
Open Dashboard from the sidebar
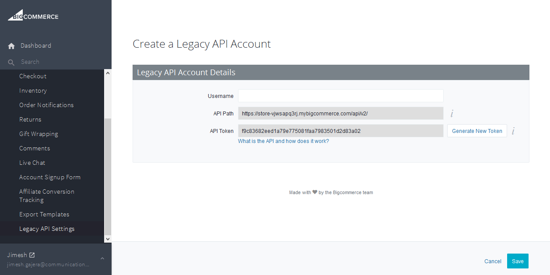coord(36,45)
